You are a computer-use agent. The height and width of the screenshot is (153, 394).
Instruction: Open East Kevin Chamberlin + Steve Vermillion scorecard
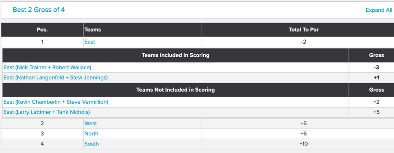56,102
